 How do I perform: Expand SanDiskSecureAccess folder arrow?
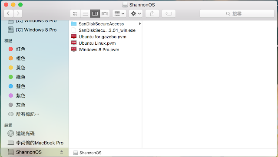(140, 23)
